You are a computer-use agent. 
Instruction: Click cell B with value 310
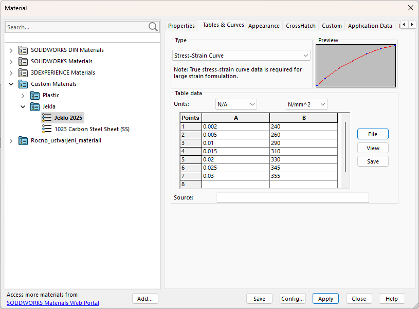click(x=303, y=151)
